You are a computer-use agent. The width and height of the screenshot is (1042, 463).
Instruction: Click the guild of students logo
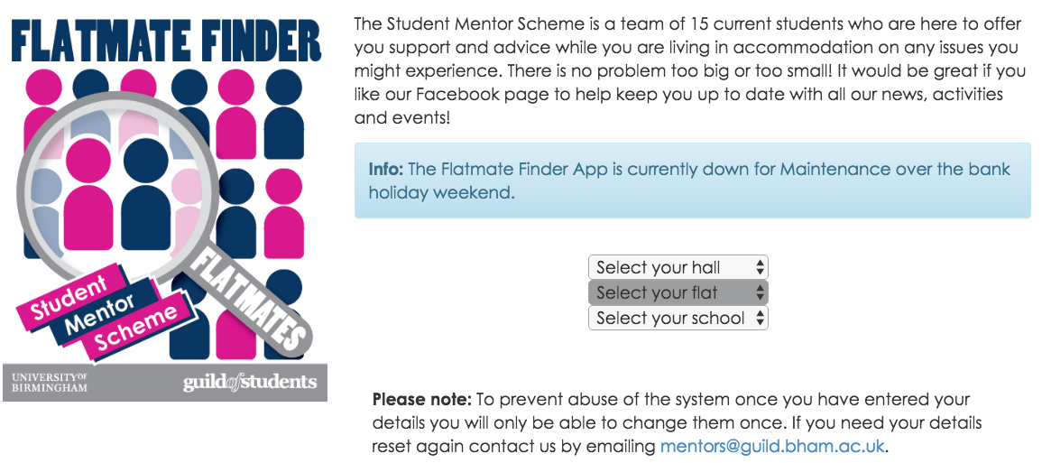click(250, 382)
